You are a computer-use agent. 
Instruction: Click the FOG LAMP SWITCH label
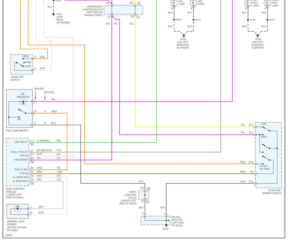(17, 131)
